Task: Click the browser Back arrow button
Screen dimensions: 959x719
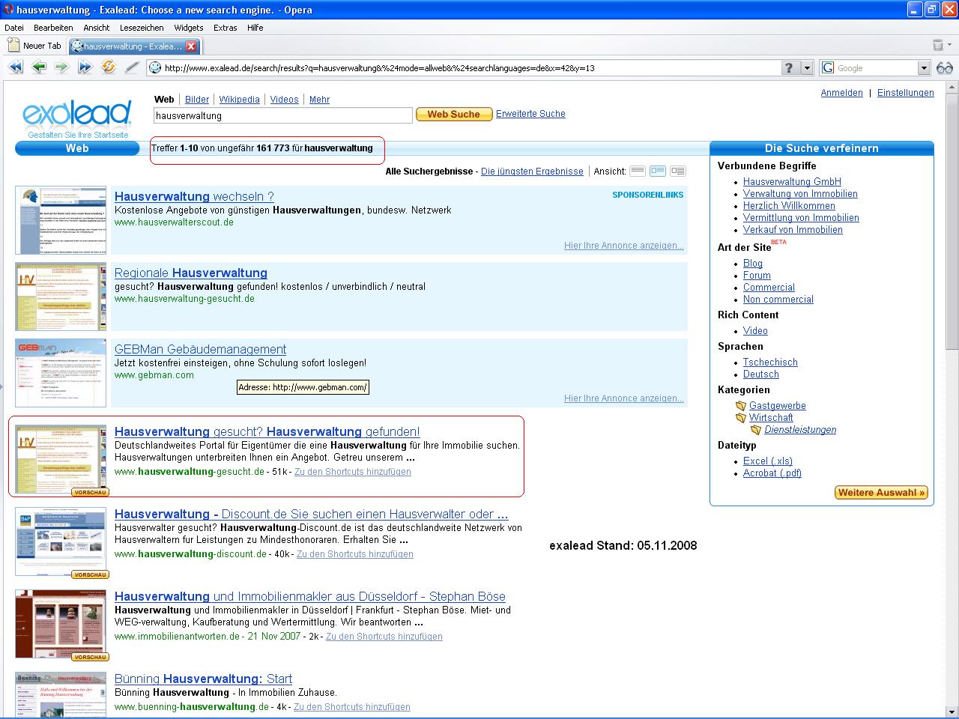Action: pos(39,67)
